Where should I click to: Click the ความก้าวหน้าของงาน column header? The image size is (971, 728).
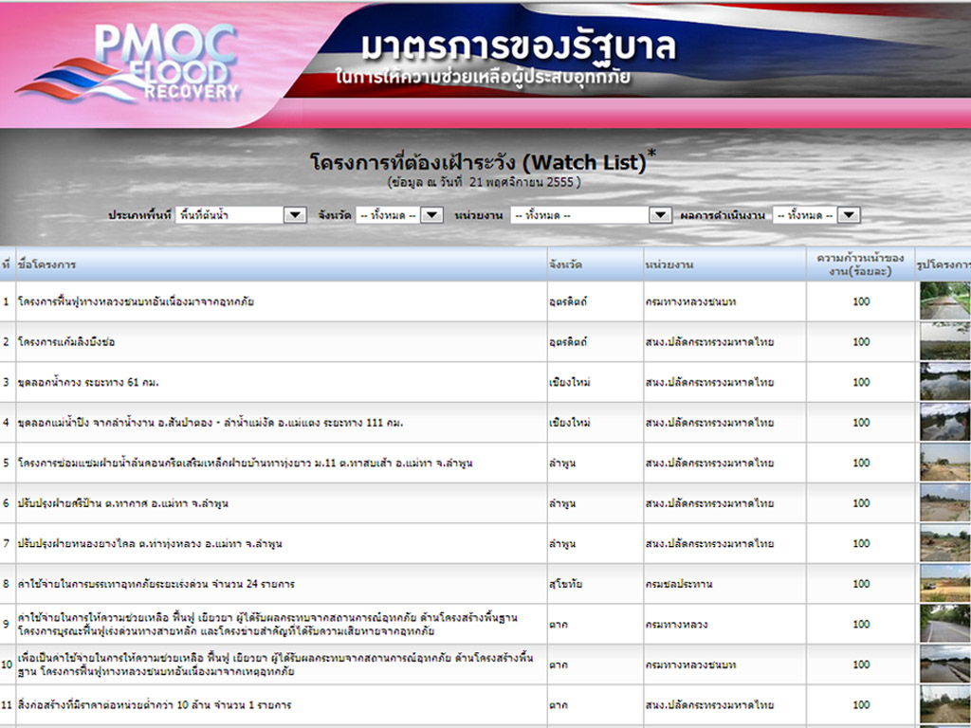click(860, 264)
